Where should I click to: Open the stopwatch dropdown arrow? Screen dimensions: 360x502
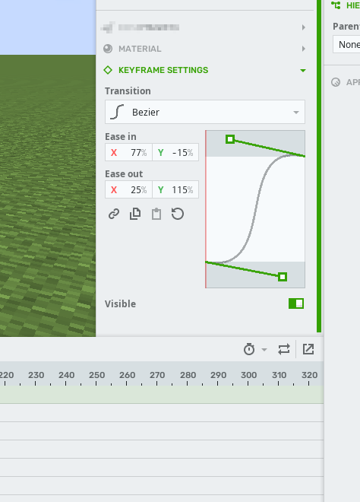[264, 350]
